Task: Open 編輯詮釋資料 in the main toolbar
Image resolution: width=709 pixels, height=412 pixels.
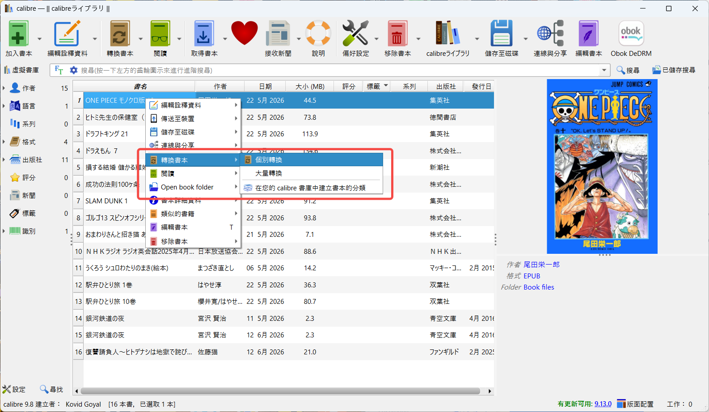Action: pos(67,34)
